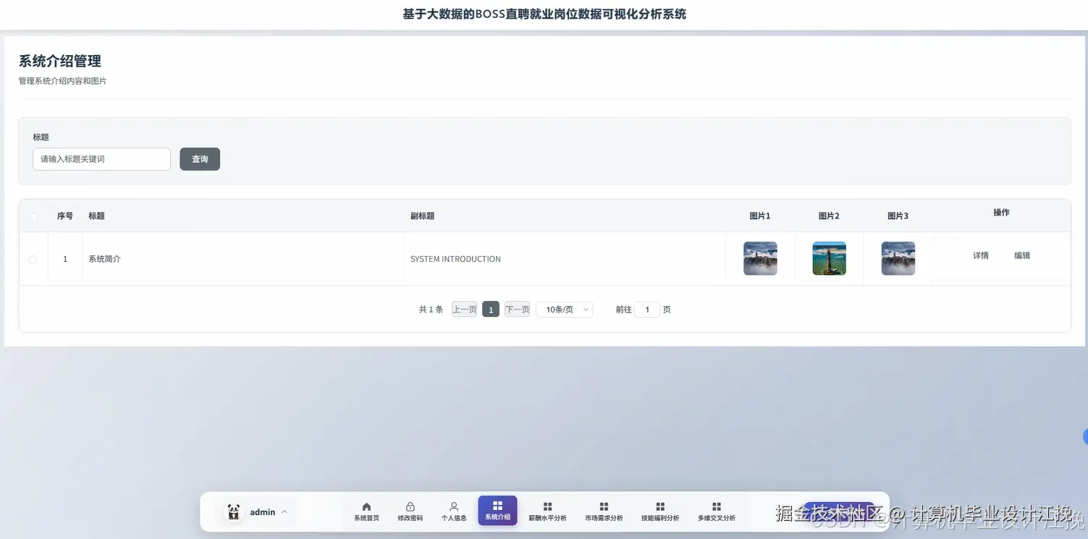Expand the admin user menu chevron
1088x539 pixels.
[x=284, y=512]
